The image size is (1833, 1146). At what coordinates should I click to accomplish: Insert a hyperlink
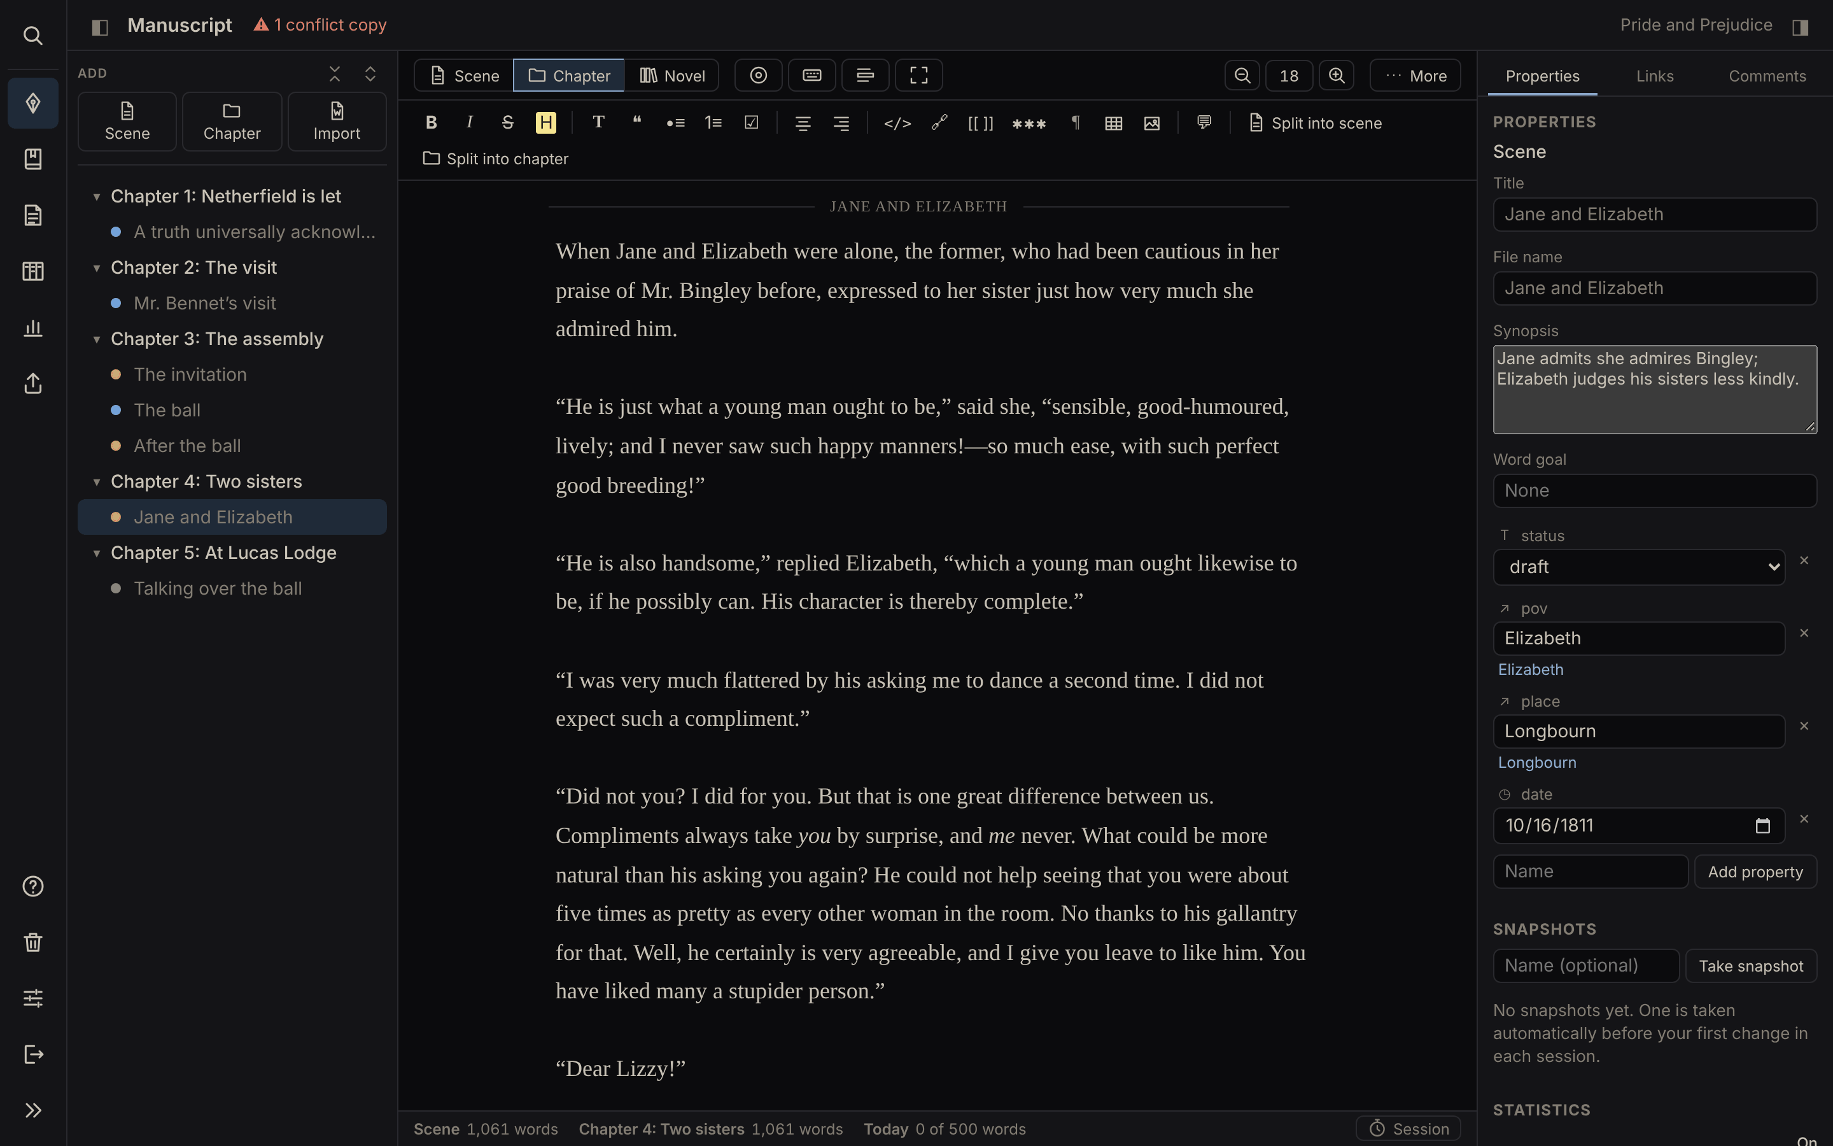point(939,123)
